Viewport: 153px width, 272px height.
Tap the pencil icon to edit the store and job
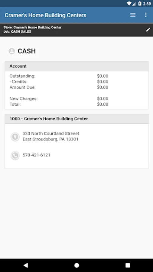148,30
